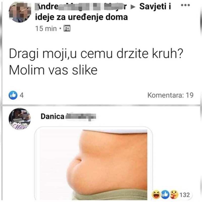Viewport: 202px width, 202px height.
Task: Click the 15 min timestamp
Action: (46, 29)
